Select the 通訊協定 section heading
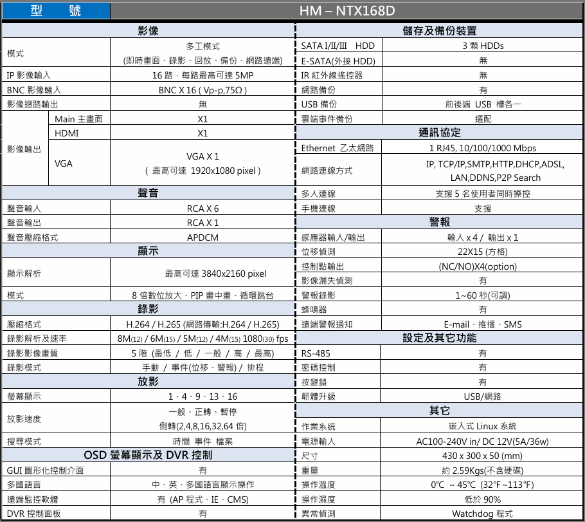585x522 pixels. pyautogui.click(x=439, y=133)
